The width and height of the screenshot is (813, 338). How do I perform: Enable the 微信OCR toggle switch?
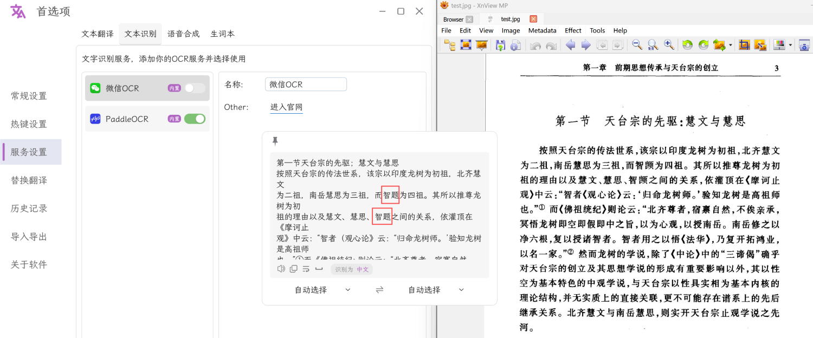click(195, 88)
